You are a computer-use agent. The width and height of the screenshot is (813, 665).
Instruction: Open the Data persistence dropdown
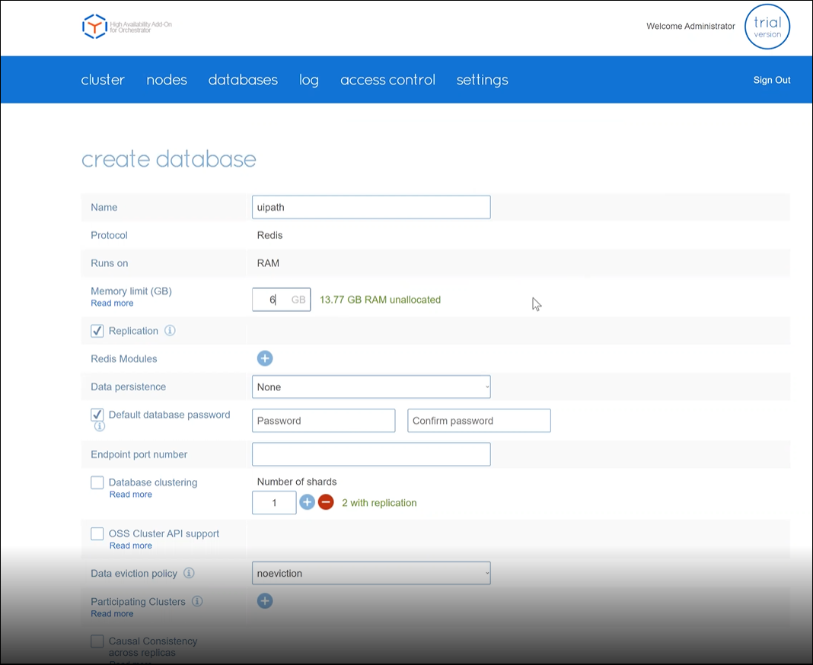(x=371, y=387)
